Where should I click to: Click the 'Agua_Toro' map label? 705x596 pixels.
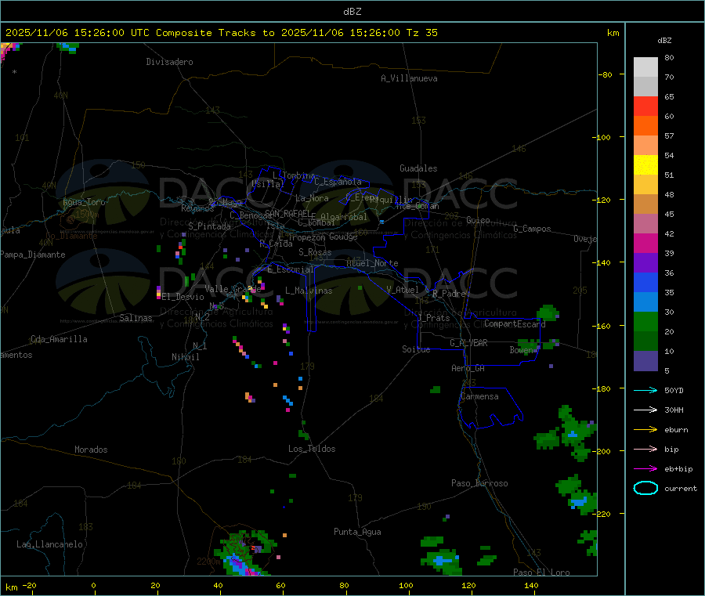(84, 202)
